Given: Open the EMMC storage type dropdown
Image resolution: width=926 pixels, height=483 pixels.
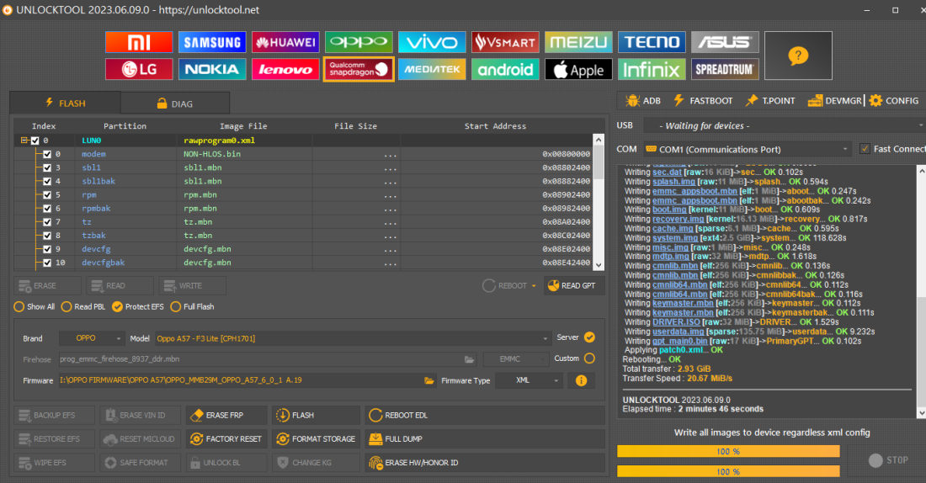Looking at the screenshot, I should point(516,359).
